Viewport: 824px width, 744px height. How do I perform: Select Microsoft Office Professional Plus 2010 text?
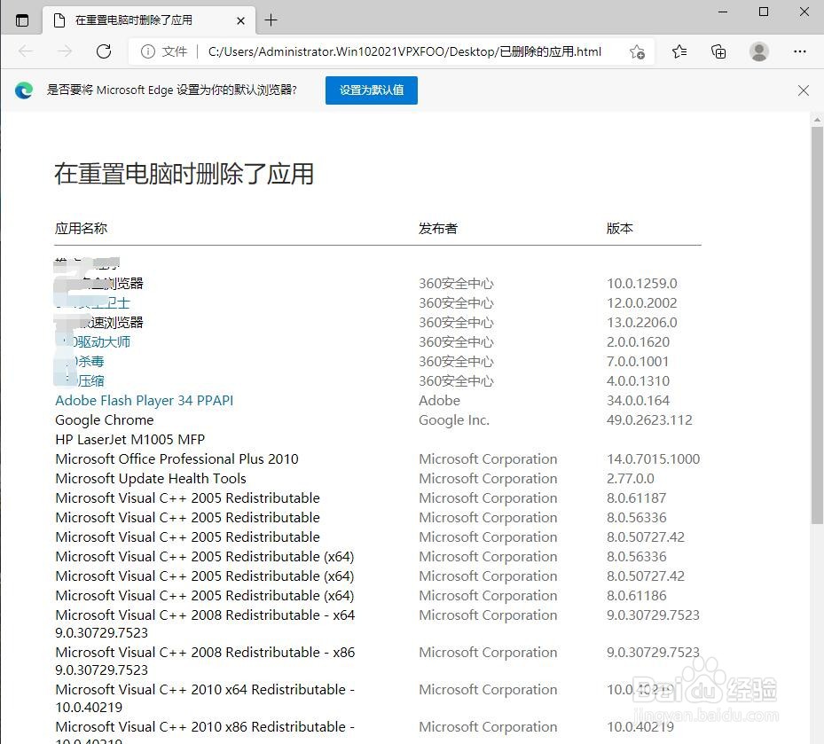177,458
